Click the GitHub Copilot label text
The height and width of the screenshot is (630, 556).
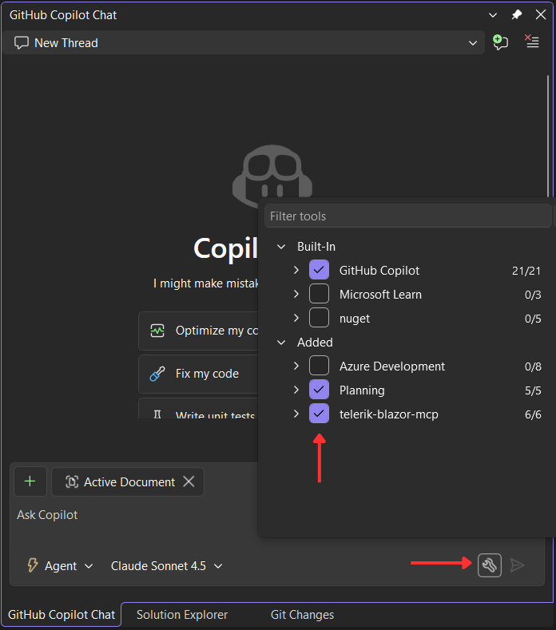pos(379,271)
